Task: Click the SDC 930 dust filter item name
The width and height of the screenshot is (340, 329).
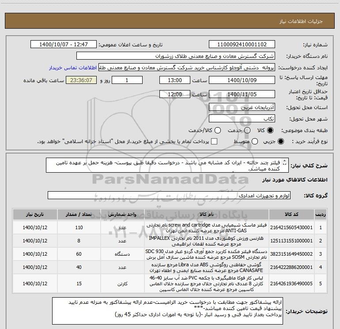Action: coord(207,254)
